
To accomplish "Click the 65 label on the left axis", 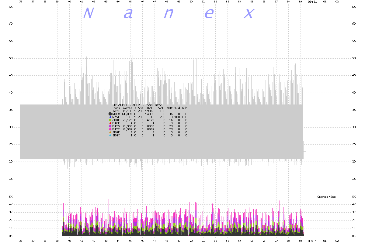I will (x=9, y=6).
